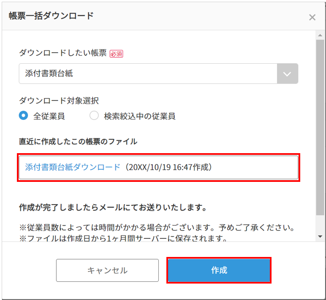Click the 作成が完了しましたら email notice text
The height and width of the screenshot is (300, 326).
click(x=112, y=208)
